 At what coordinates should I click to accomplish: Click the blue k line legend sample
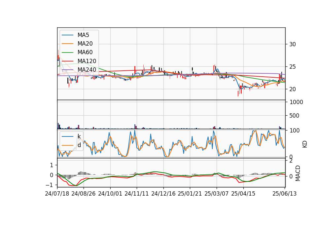[67, 136]
